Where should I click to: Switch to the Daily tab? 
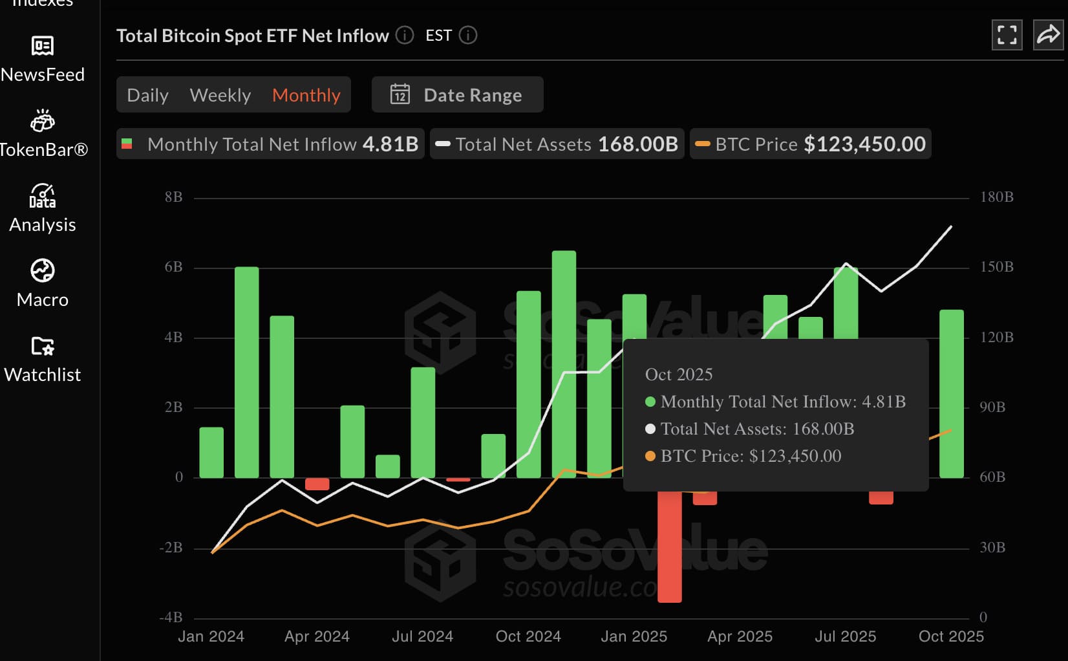[x=147, y=95]
